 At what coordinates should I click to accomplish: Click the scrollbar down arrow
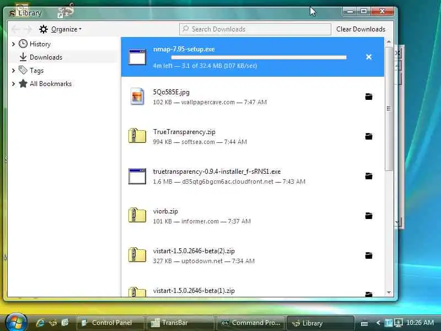[x=389, y=292]
